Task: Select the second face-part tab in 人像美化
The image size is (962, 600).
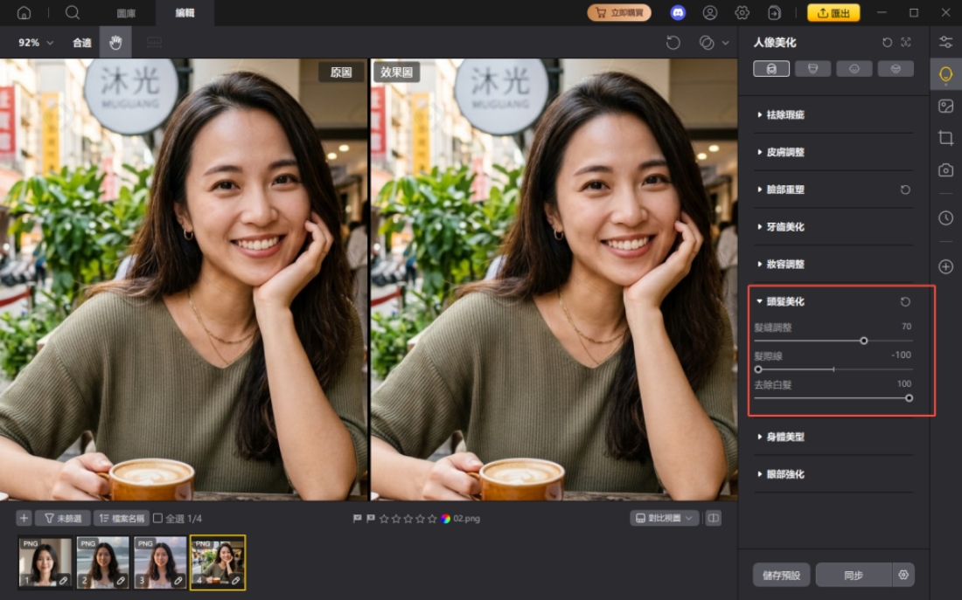Action: (812, 68)
